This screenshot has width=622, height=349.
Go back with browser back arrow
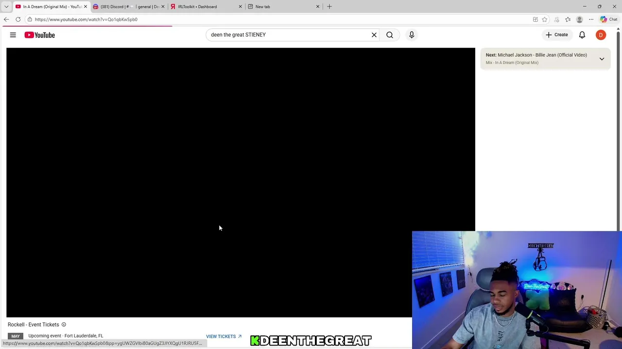coord(6,19)
